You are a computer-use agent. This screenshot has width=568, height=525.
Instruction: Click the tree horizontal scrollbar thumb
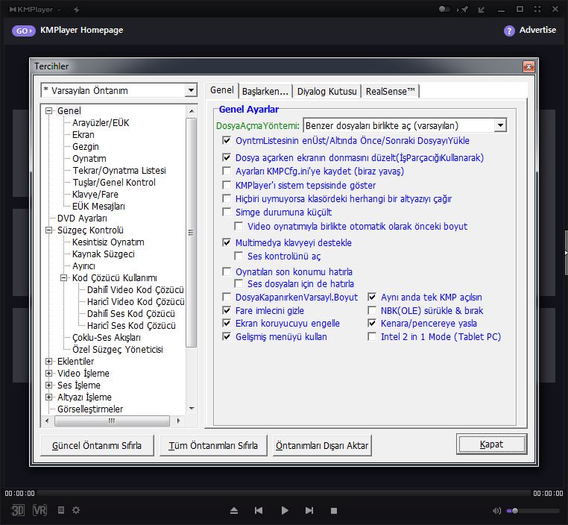pos(112,421)
